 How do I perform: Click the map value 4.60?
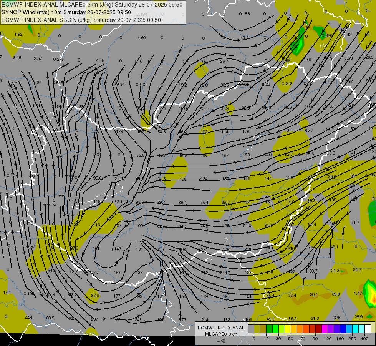coord(141,38)
